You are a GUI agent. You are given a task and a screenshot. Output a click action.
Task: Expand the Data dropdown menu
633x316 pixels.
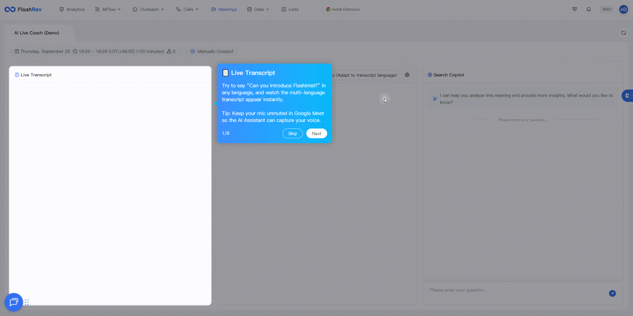tap(258, 9)
